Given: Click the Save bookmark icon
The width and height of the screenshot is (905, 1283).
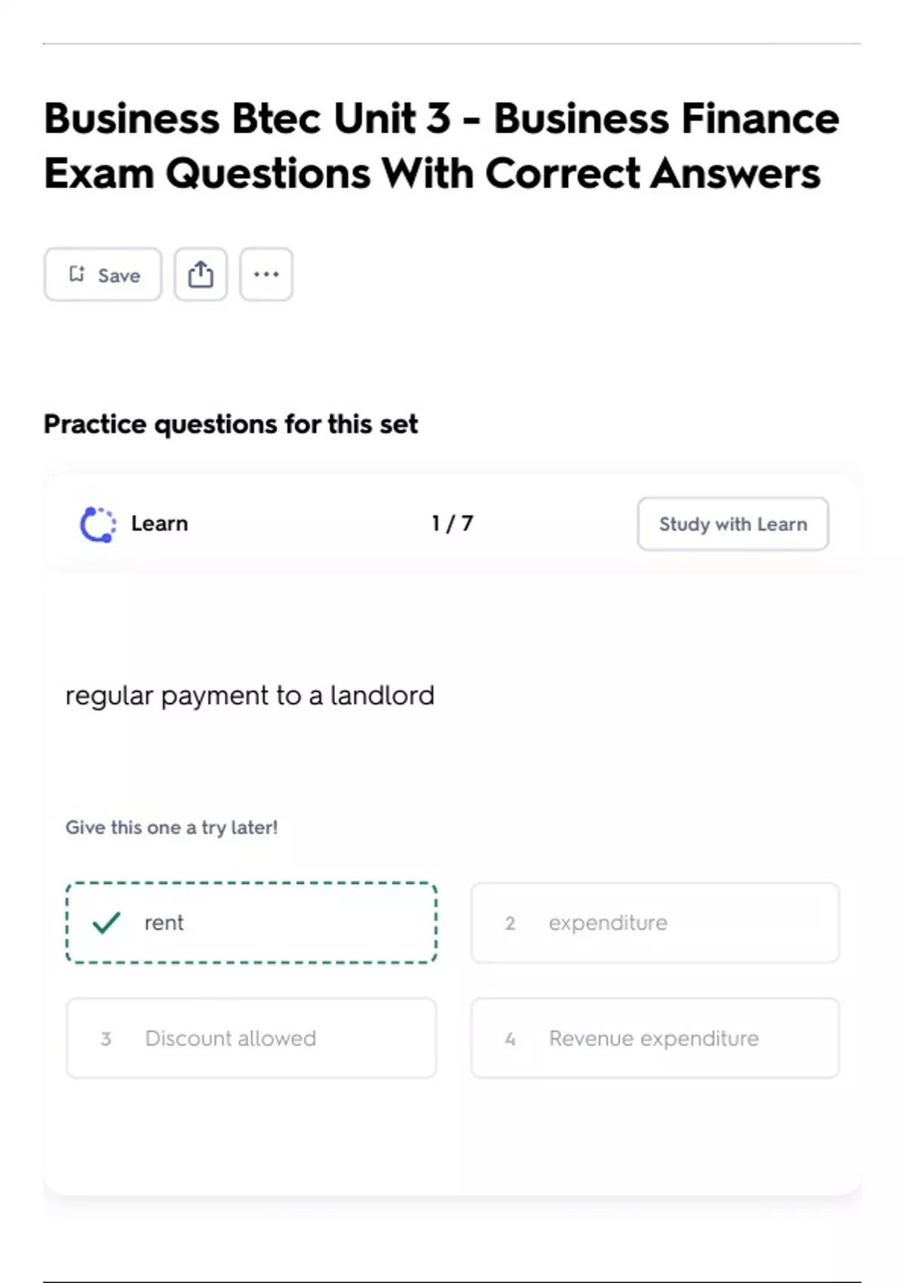Looking at the screenshot, I should [77, 274].
